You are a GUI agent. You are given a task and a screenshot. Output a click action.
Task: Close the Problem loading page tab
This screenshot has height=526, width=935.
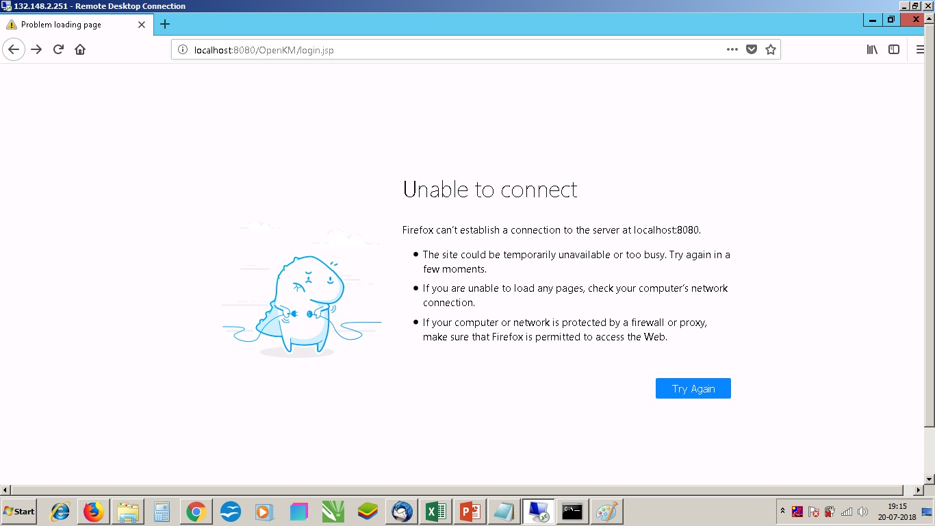pyautogui.click(x=142, y=25)
